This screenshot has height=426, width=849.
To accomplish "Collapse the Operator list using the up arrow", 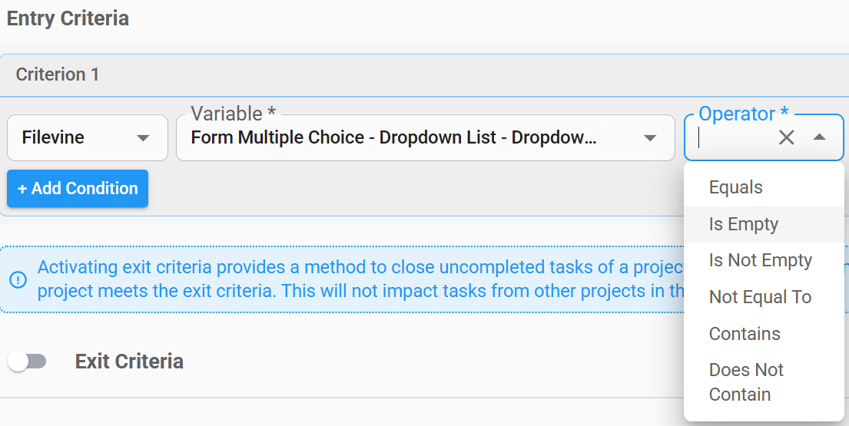I will point(819,138).
